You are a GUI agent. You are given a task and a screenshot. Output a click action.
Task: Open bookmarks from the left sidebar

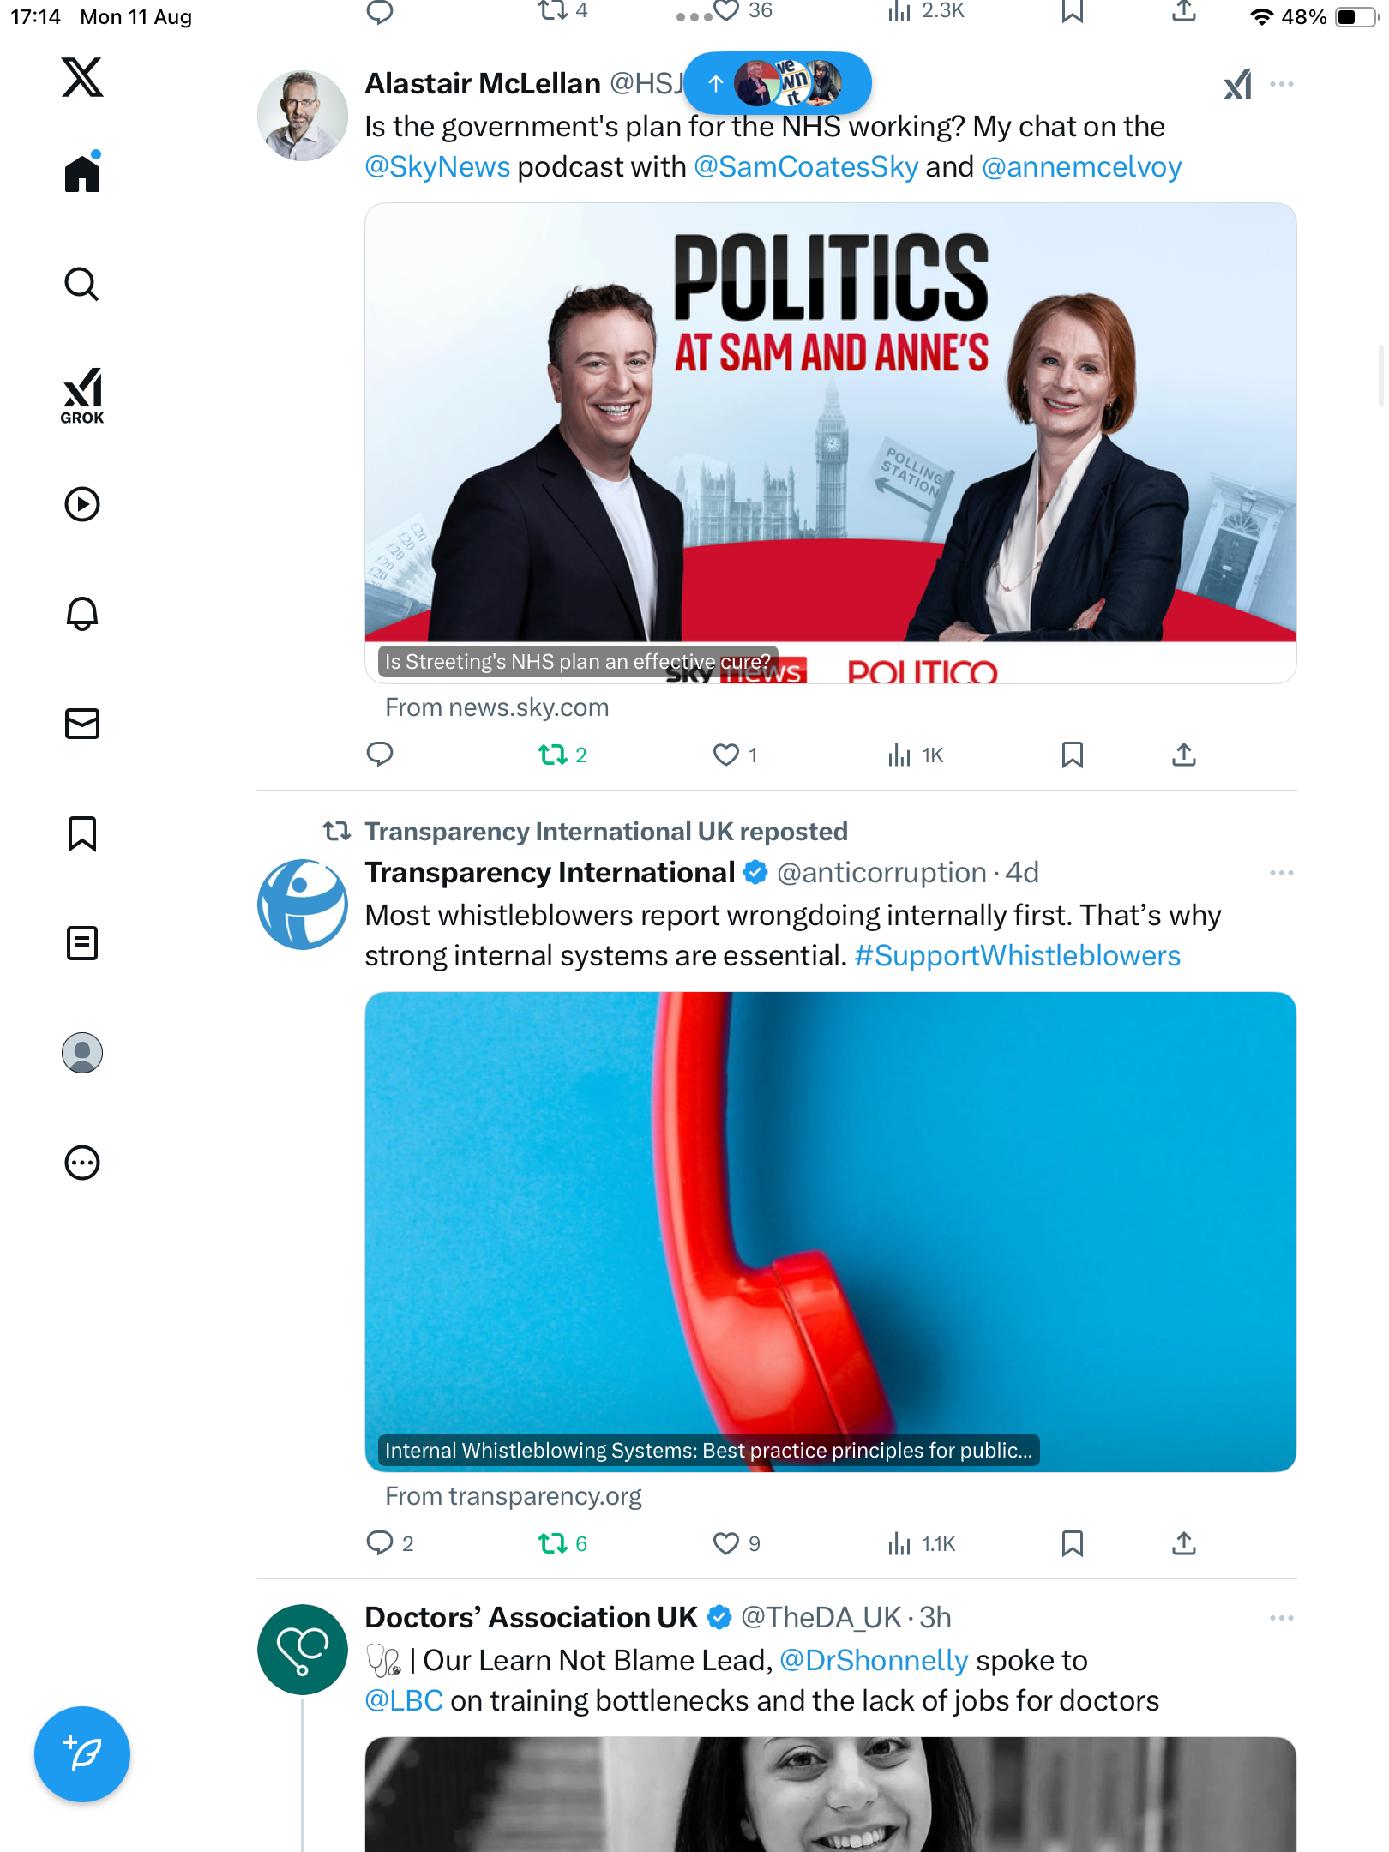click(x=82, y=833)
